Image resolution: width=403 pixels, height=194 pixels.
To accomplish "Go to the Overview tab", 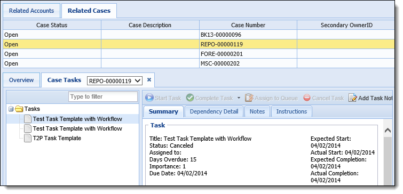I will 21,80.
